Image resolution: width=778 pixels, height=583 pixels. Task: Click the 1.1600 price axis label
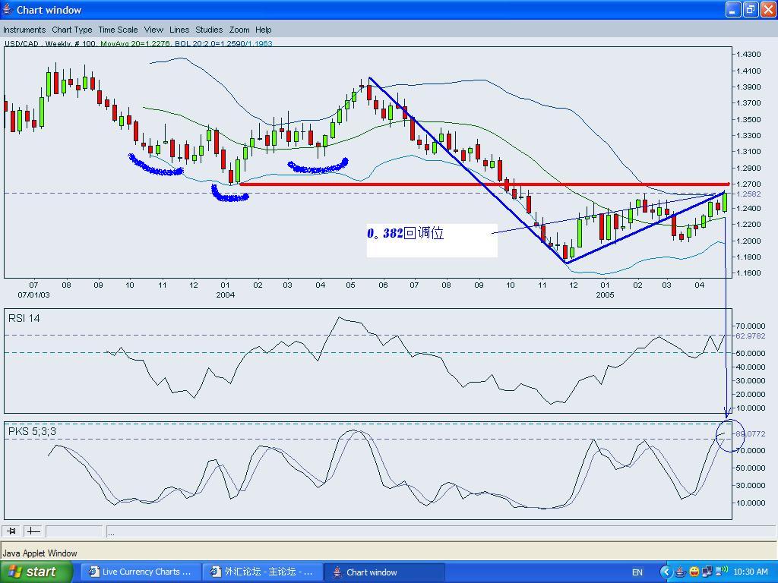click(748, 273)
